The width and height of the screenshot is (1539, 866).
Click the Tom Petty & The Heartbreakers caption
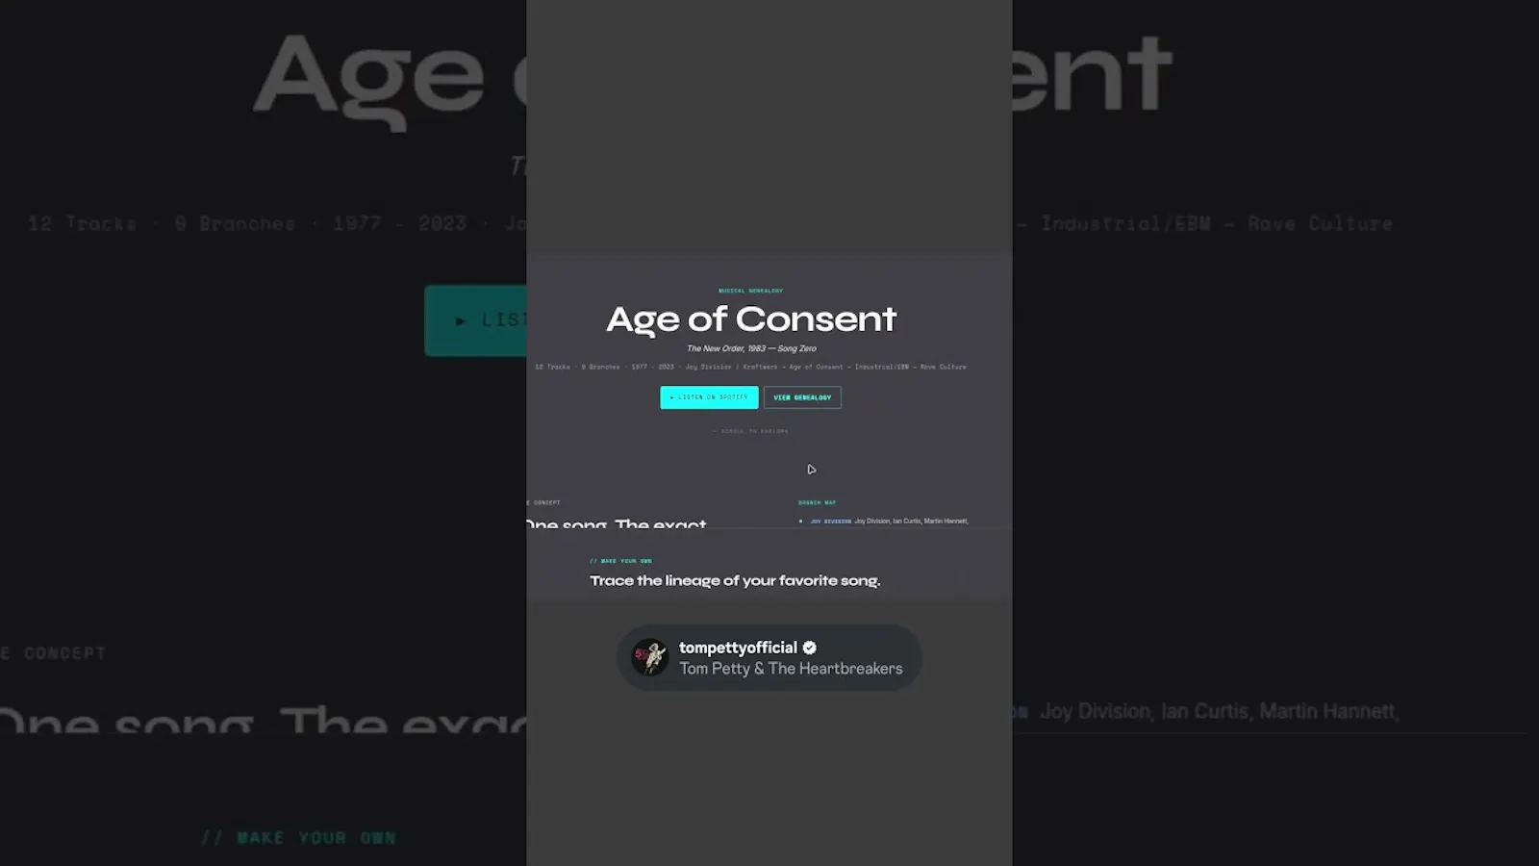791,669
